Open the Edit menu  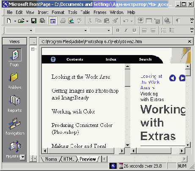[19, 12]
